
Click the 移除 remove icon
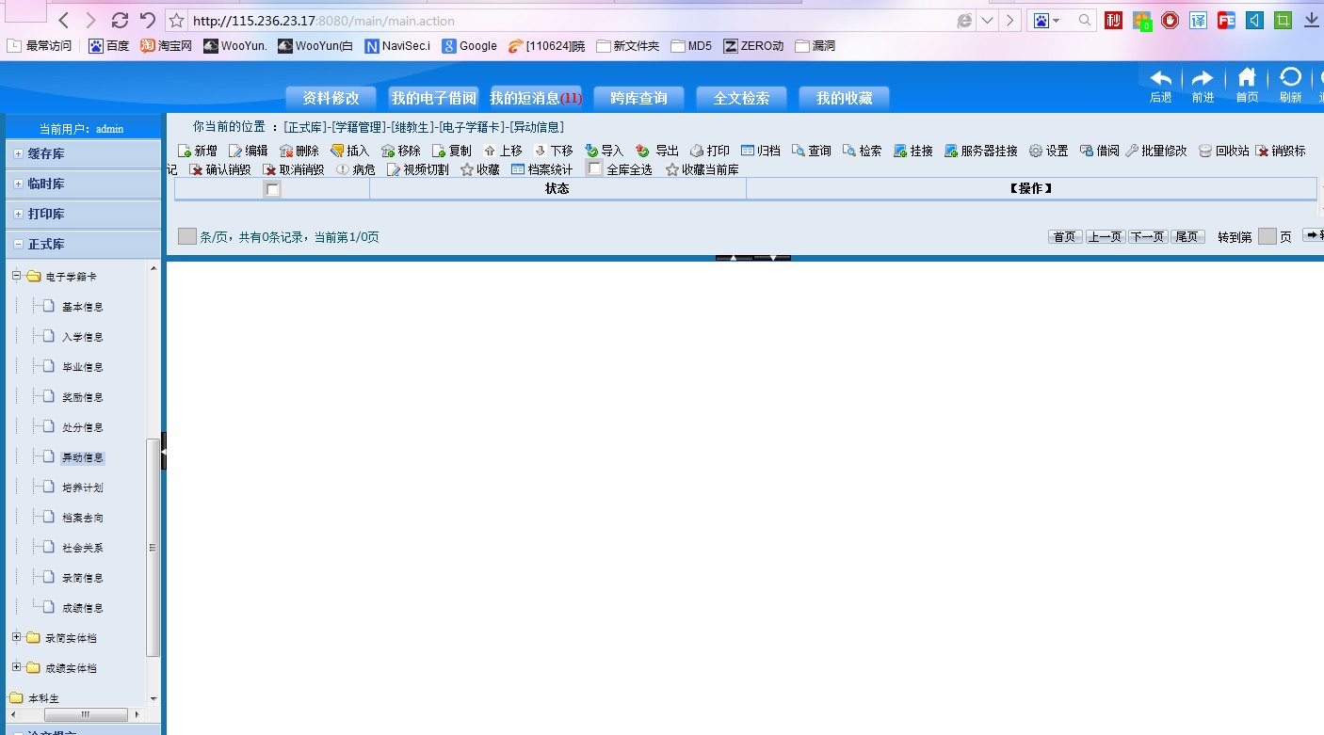(388, 151)
